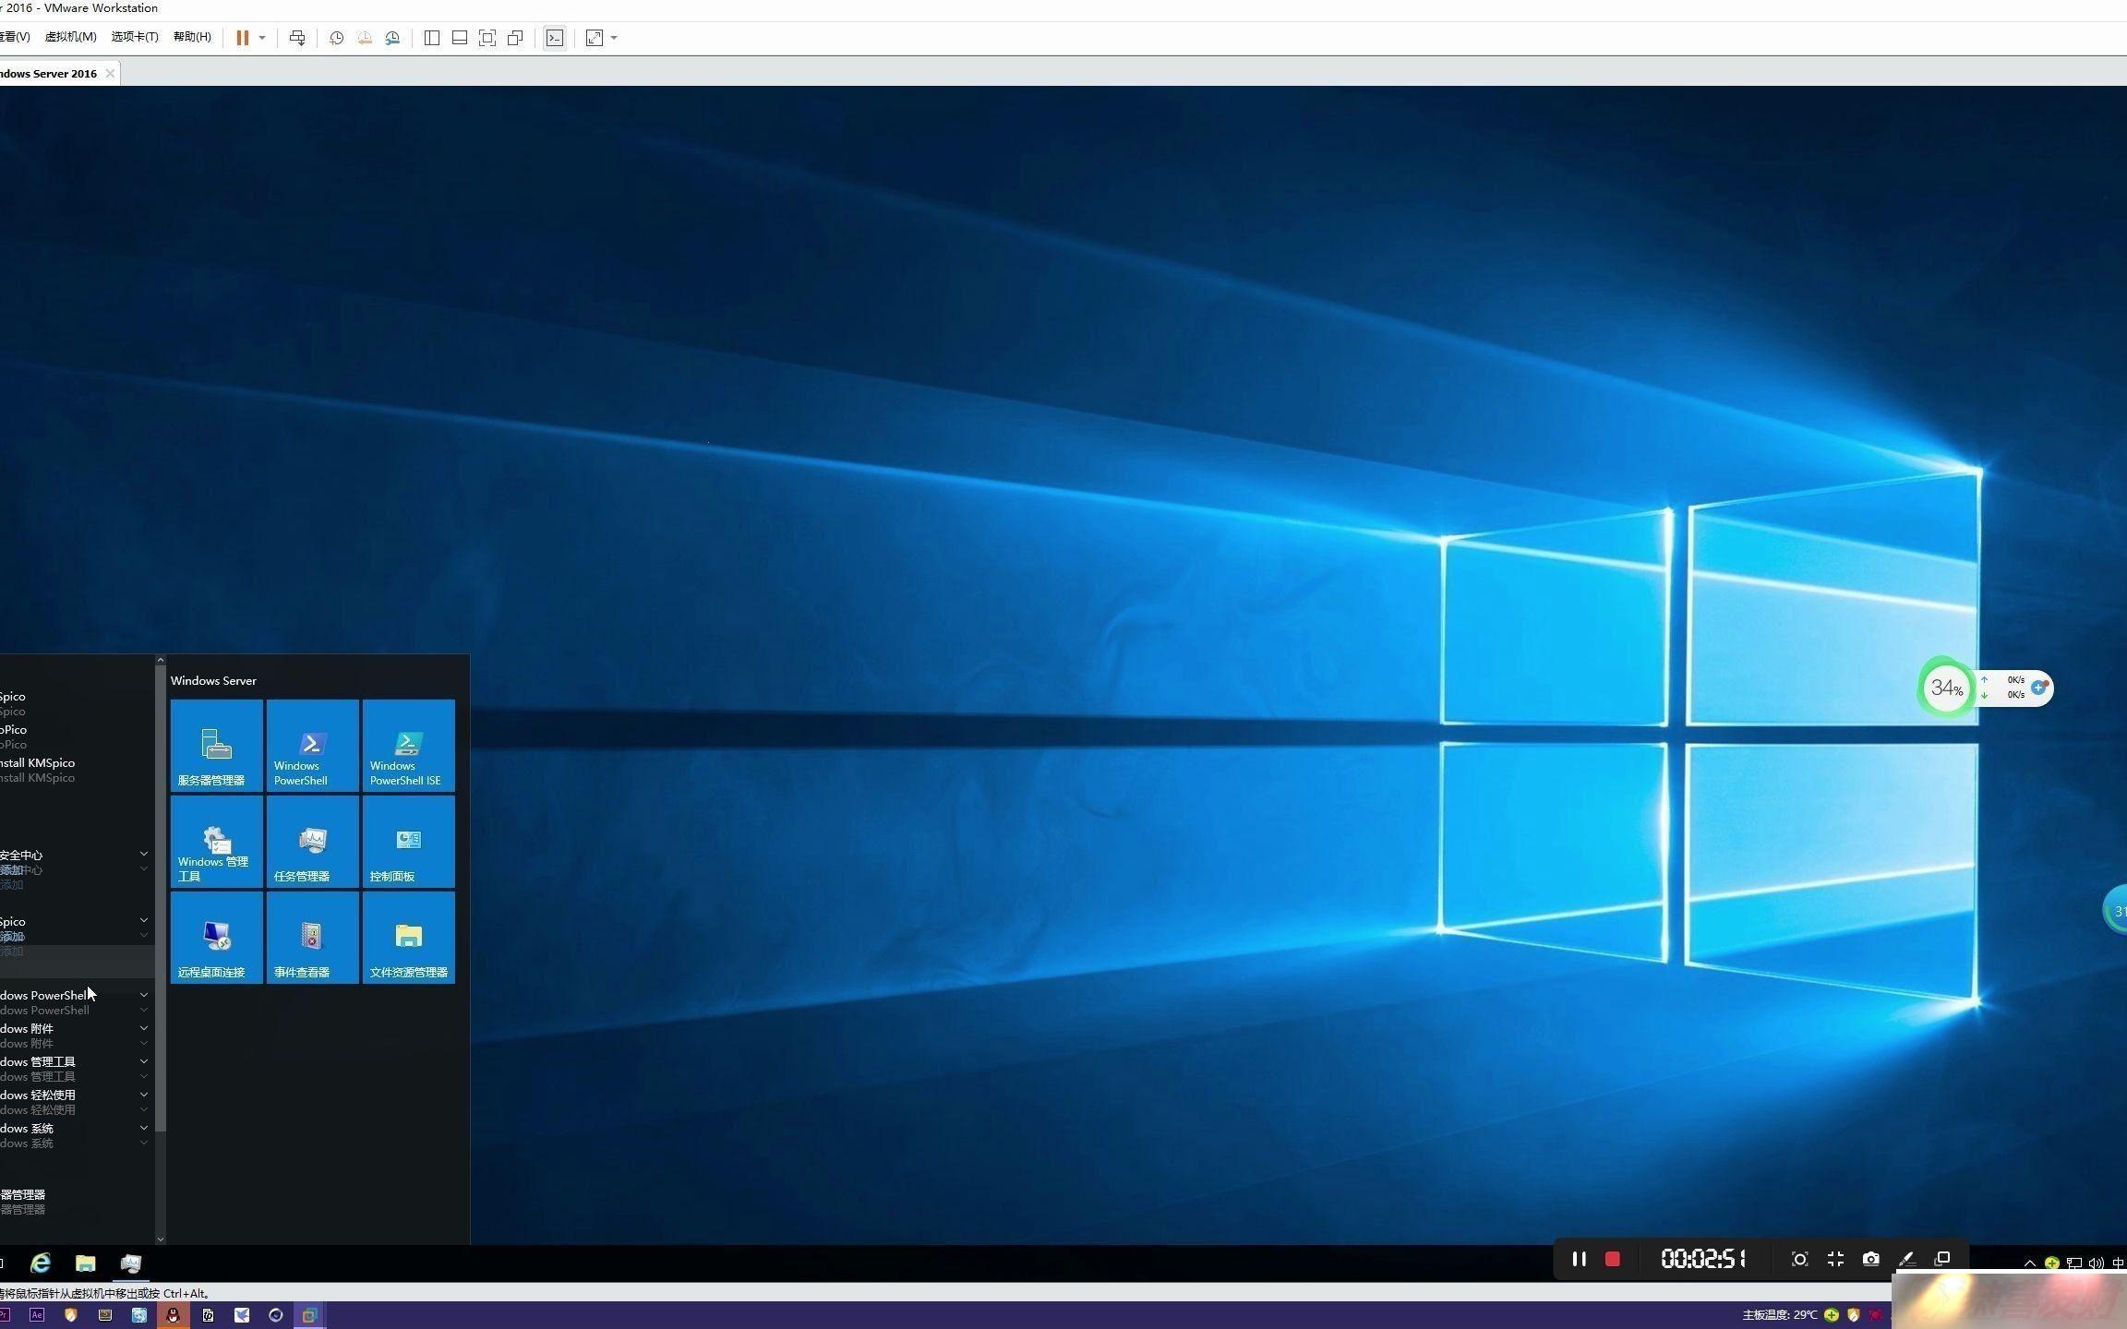Image resolution: width=2127 pixels, height=1329 pixels.
Task: Expand the Windows 系统 folder chevron
Action: [144, 1128]
